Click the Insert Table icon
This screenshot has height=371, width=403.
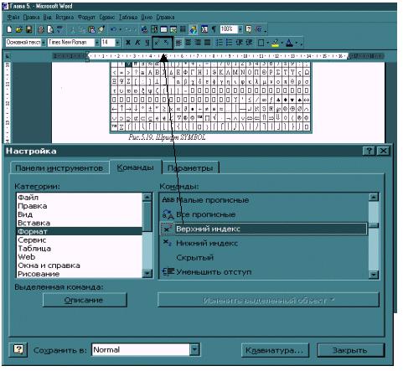click(x=163, y=29)
